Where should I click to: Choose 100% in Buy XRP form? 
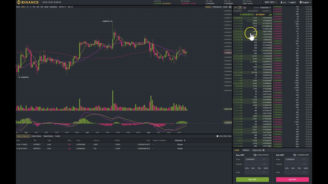266,168
